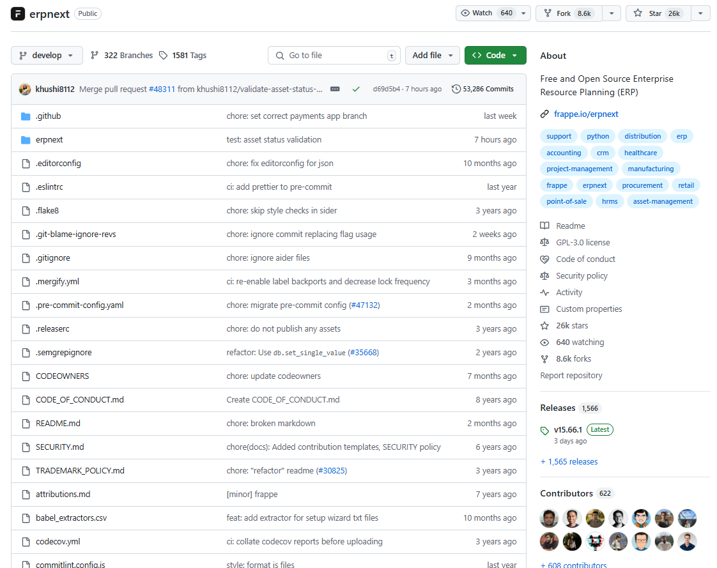Click the file icon beside .editorconfig
This screenshot has width=717, height=568.
[26, 164]
